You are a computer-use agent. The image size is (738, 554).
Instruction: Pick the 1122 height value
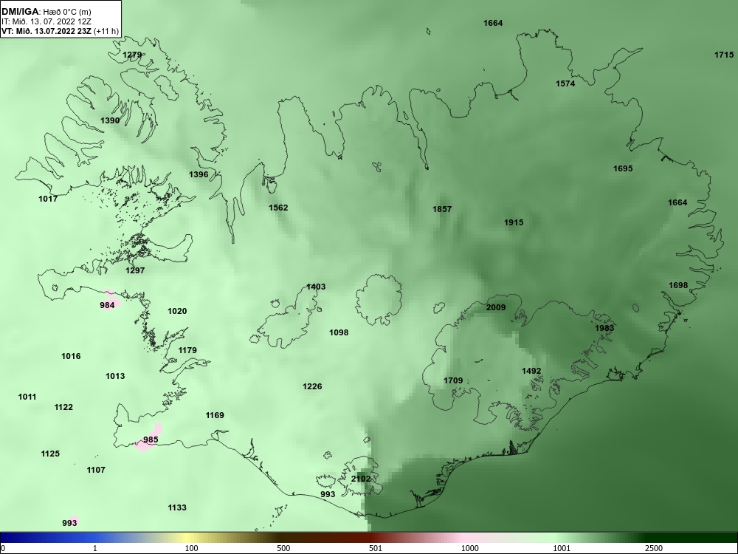[63, 407]
